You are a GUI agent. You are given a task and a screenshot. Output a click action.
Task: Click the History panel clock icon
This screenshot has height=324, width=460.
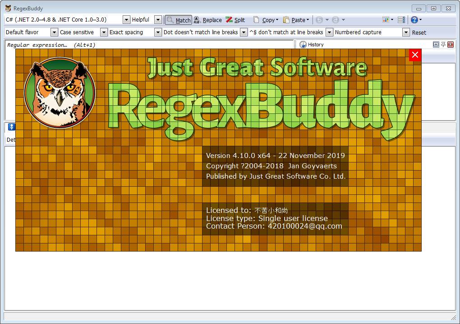coord(303,45)
